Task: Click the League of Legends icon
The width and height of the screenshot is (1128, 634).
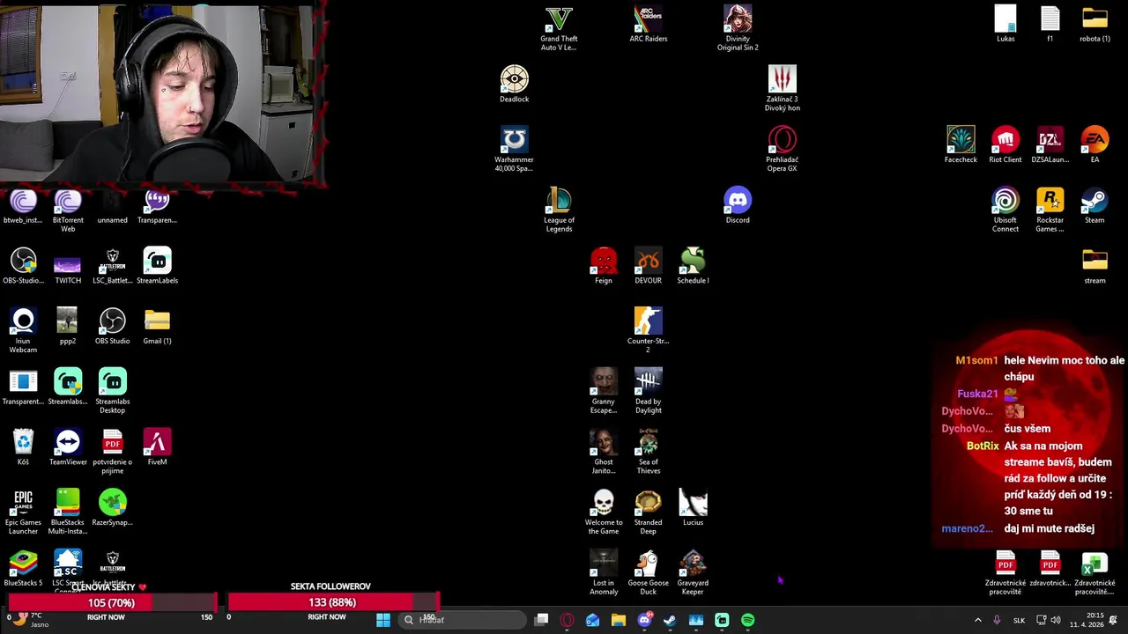Action: click(x=559, y=210)
